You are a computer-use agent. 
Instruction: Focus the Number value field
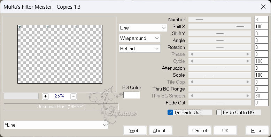pos(262,19)
